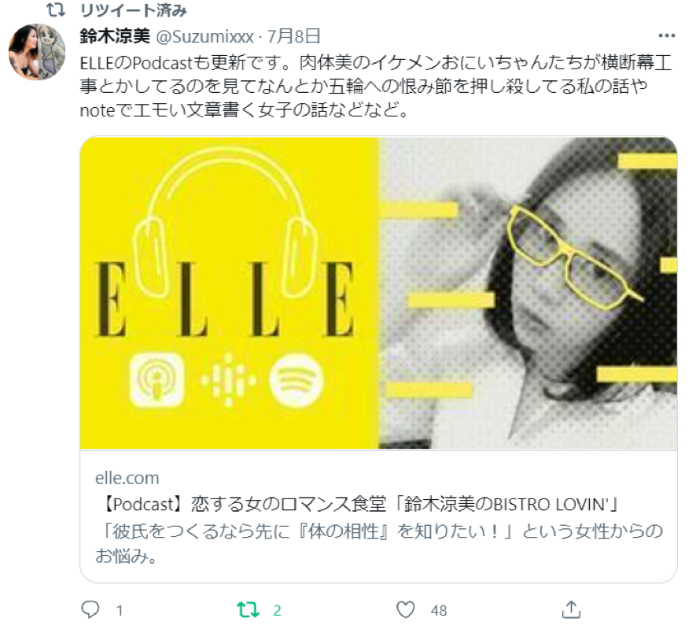Open the @Suzumixxx handle link
The width and height of the screenshot is (696, 633).
[205, 36]
